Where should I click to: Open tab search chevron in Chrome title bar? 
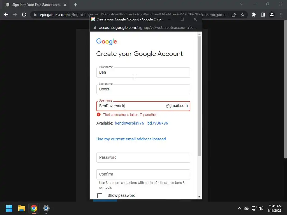pyautogui.click(x=242, y=4)
